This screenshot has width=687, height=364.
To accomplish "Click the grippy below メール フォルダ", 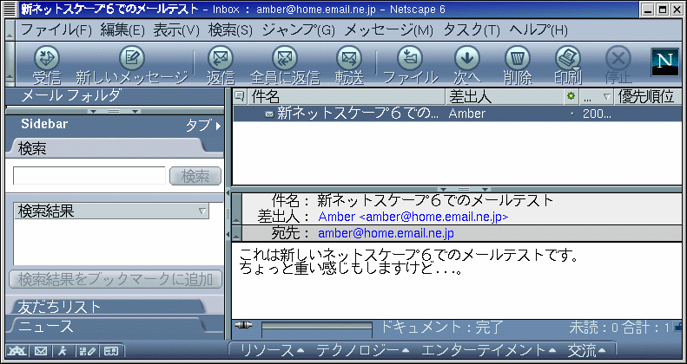I will [x=114, y=112].
